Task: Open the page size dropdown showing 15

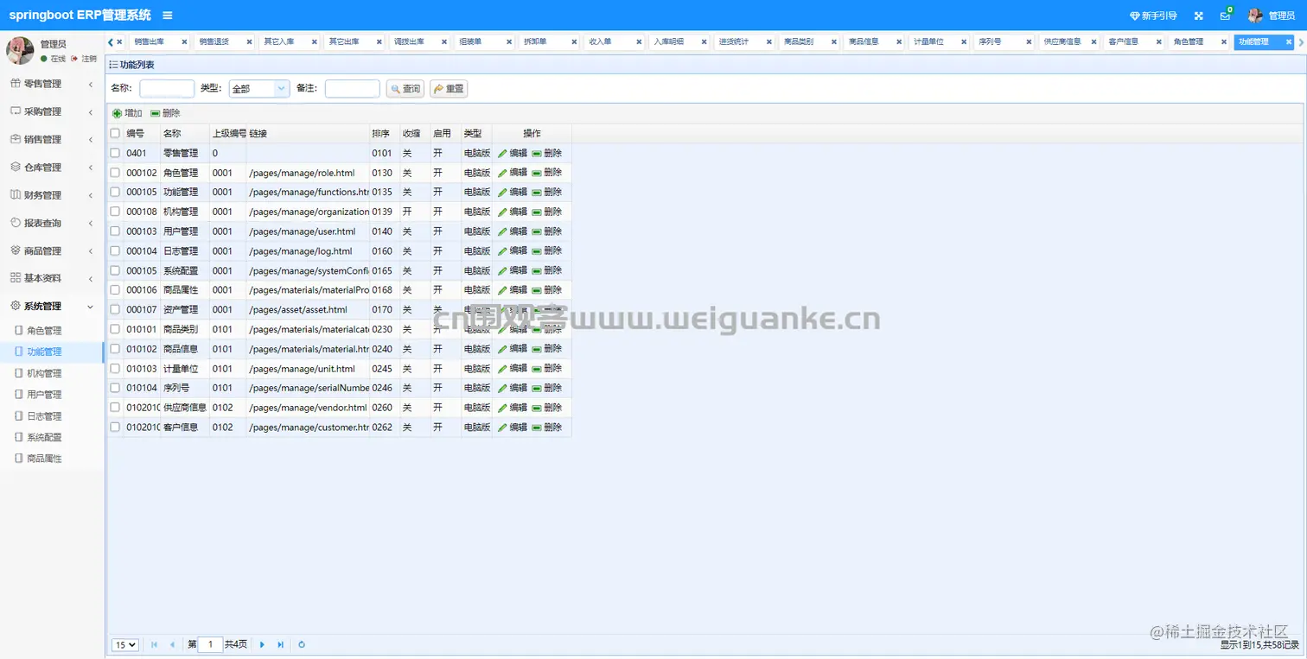Action: coord(125,644)
